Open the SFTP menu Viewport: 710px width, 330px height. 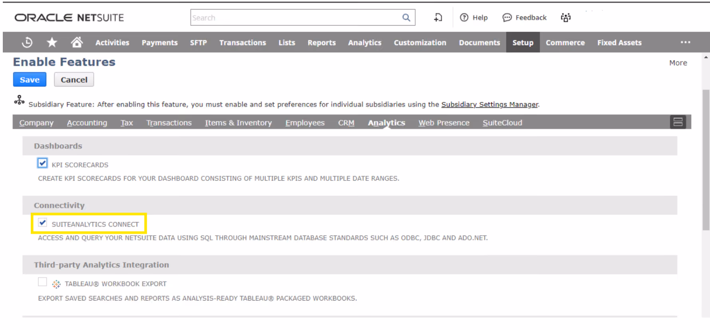click(x=198, y=42)
